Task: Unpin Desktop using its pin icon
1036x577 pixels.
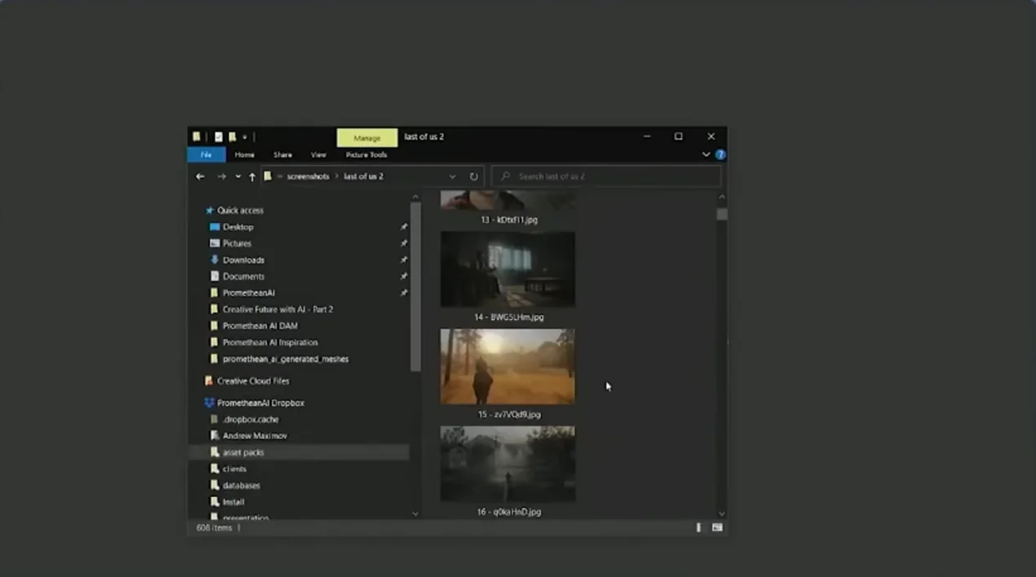Action: click(x=404, y=227)
